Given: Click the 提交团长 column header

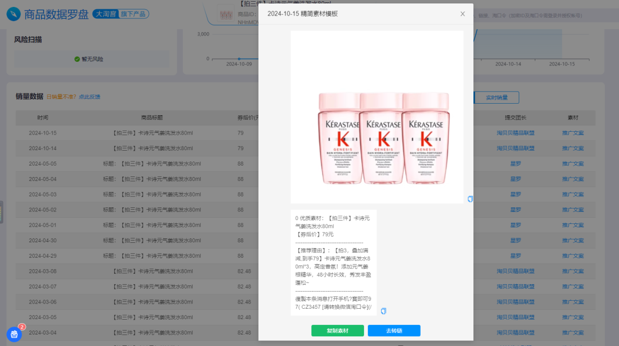Looking at the screenshot, I should (x=516, y=117).
